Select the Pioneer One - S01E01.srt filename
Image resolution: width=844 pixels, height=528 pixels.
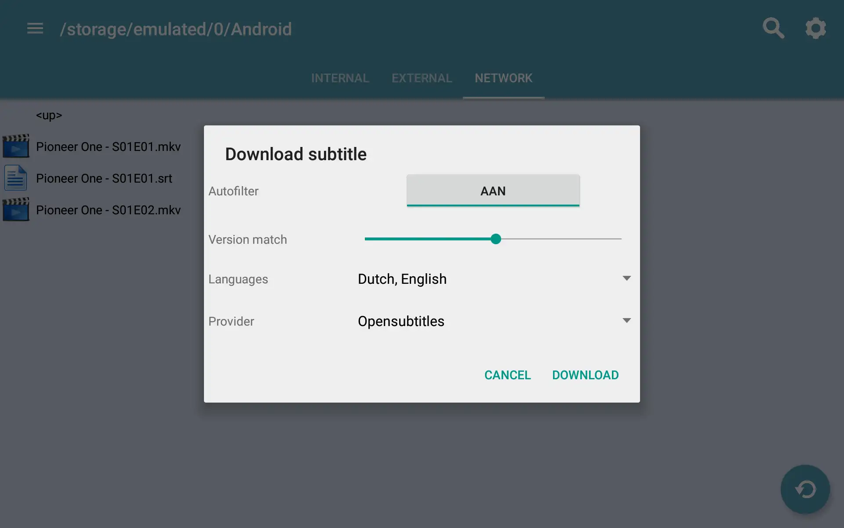[x=104, y=178]
